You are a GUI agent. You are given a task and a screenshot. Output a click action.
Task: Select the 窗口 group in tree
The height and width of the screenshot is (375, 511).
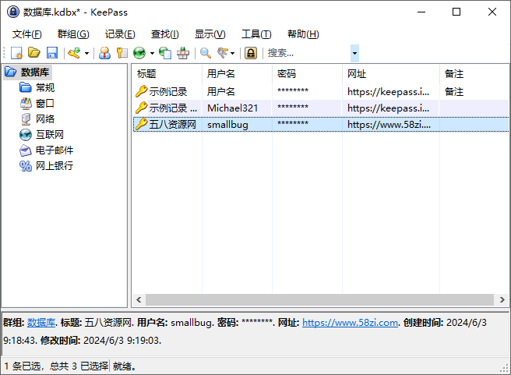tap(45, 104)
